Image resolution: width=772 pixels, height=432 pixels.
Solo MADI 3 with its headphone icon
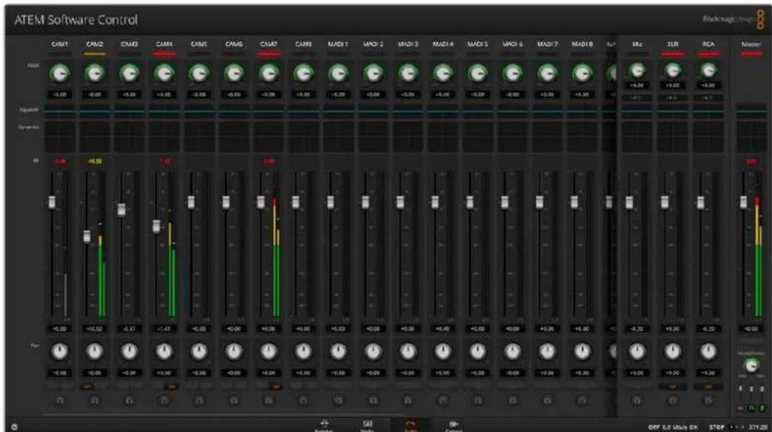pyautogui.click(x=408, y=400)
